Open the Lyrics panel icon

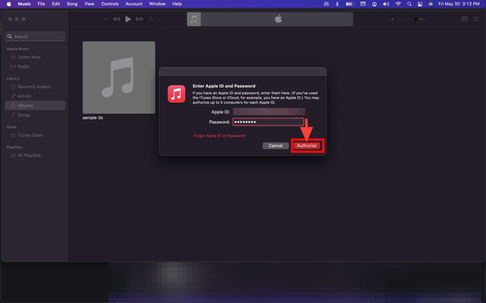465,19
